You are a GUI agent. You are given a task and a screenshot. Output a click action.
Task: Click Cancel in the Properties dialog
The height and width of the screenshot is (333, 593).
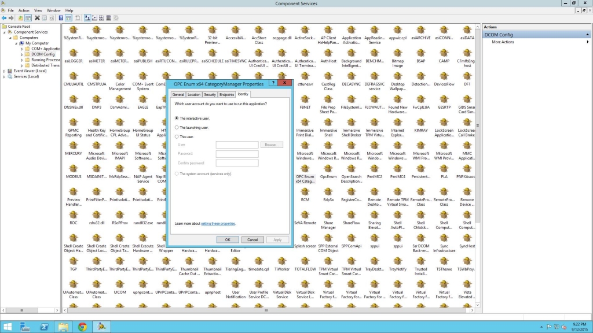click(x=252, y=240)
